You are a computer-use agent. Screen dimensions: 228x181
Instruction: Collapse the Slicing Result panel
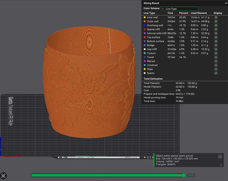226,3
